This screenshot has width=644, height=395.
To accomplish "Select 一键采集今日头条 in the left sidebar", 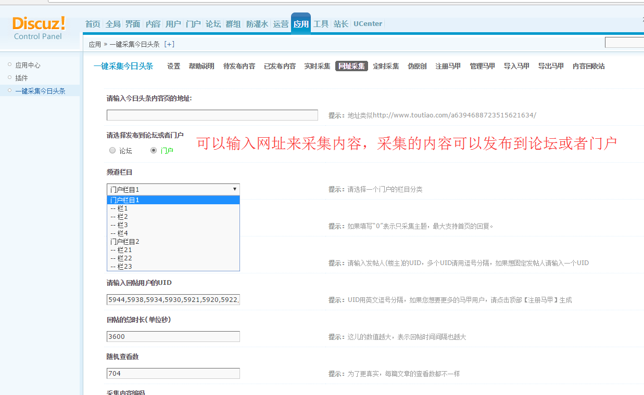I will 40,91.
